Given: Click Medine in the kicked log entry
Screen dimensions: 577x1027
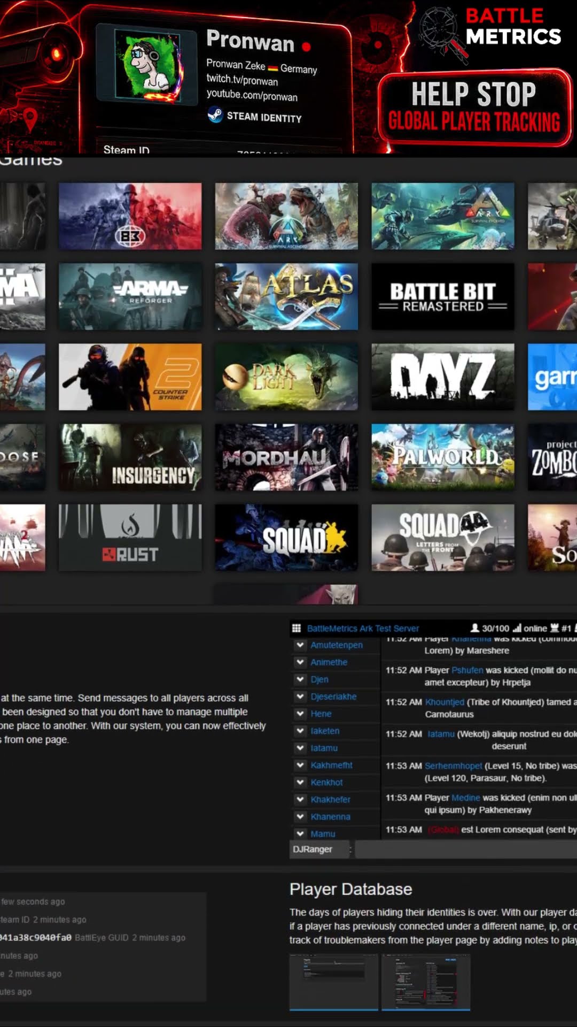Looking at the screenshot, I should click(x=466, y=798).
